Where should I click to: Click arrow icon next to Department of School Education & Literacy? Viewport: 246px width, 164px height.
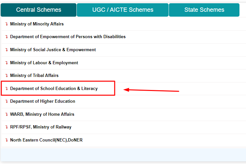click(7, 89)
